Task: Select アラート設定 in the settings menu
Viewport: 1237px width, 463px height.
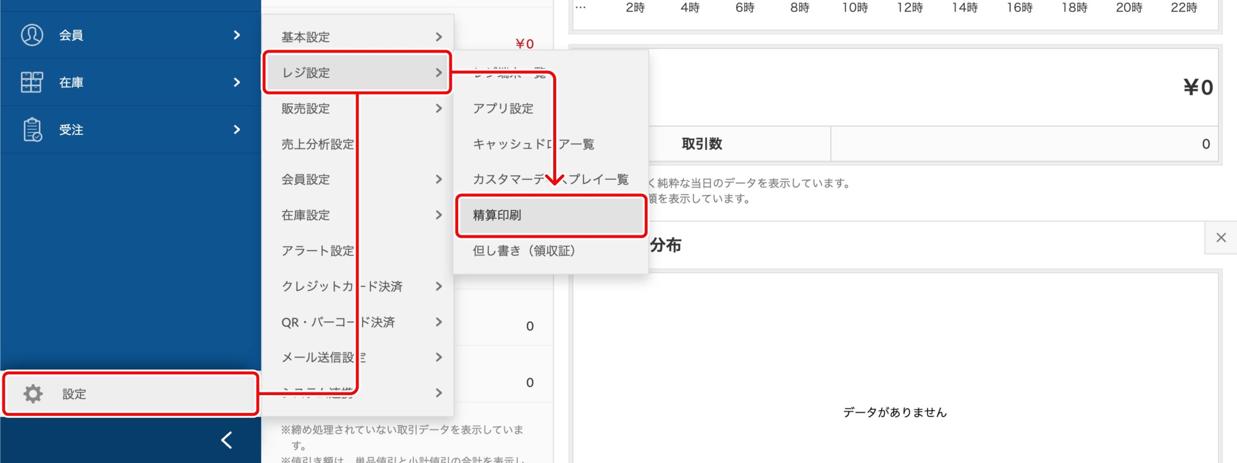Action: coord(358,251)
